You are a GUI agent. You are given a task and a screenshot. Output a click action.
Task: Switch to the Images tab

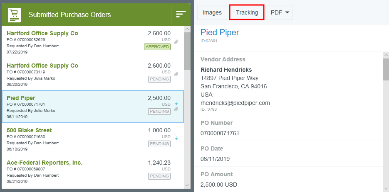pos(212,12)
